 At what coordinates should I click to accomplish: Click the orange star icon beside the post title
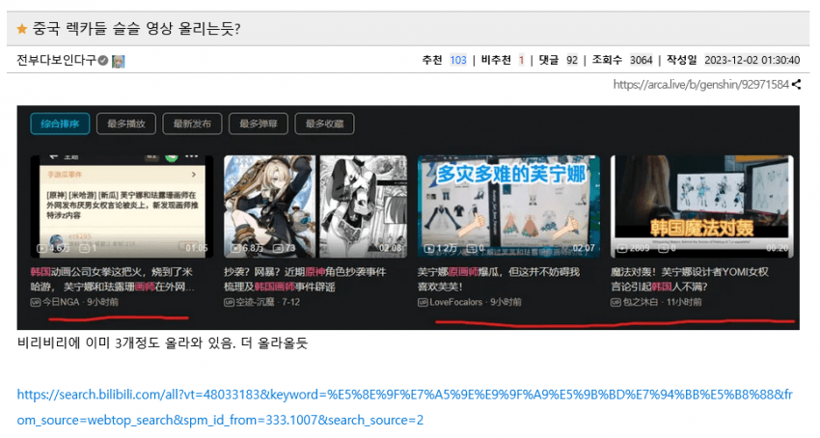pyautogui.click(x=22, y=30)
